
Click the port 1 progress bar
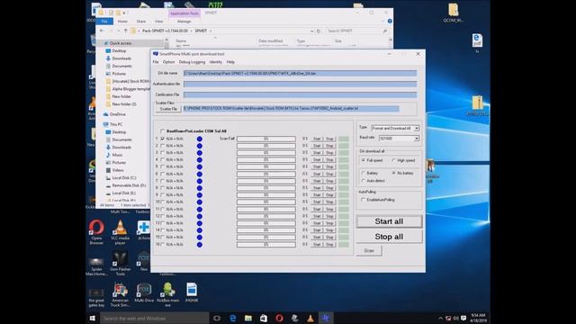(266, 139)
